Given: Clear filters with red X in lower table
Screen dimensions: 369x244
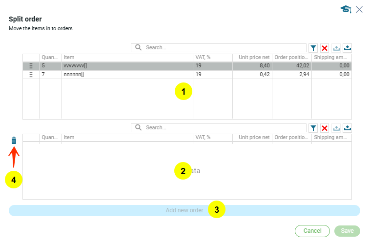Looking at the screenshot, I should (325, 128).
